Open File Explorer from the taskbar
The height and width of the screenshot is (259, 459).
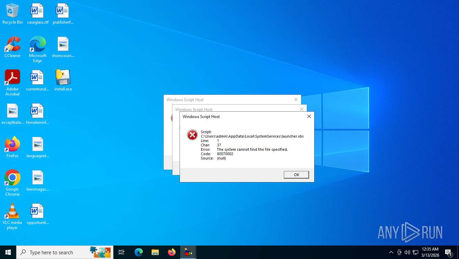pyautogui.click(x=155, y=252)
